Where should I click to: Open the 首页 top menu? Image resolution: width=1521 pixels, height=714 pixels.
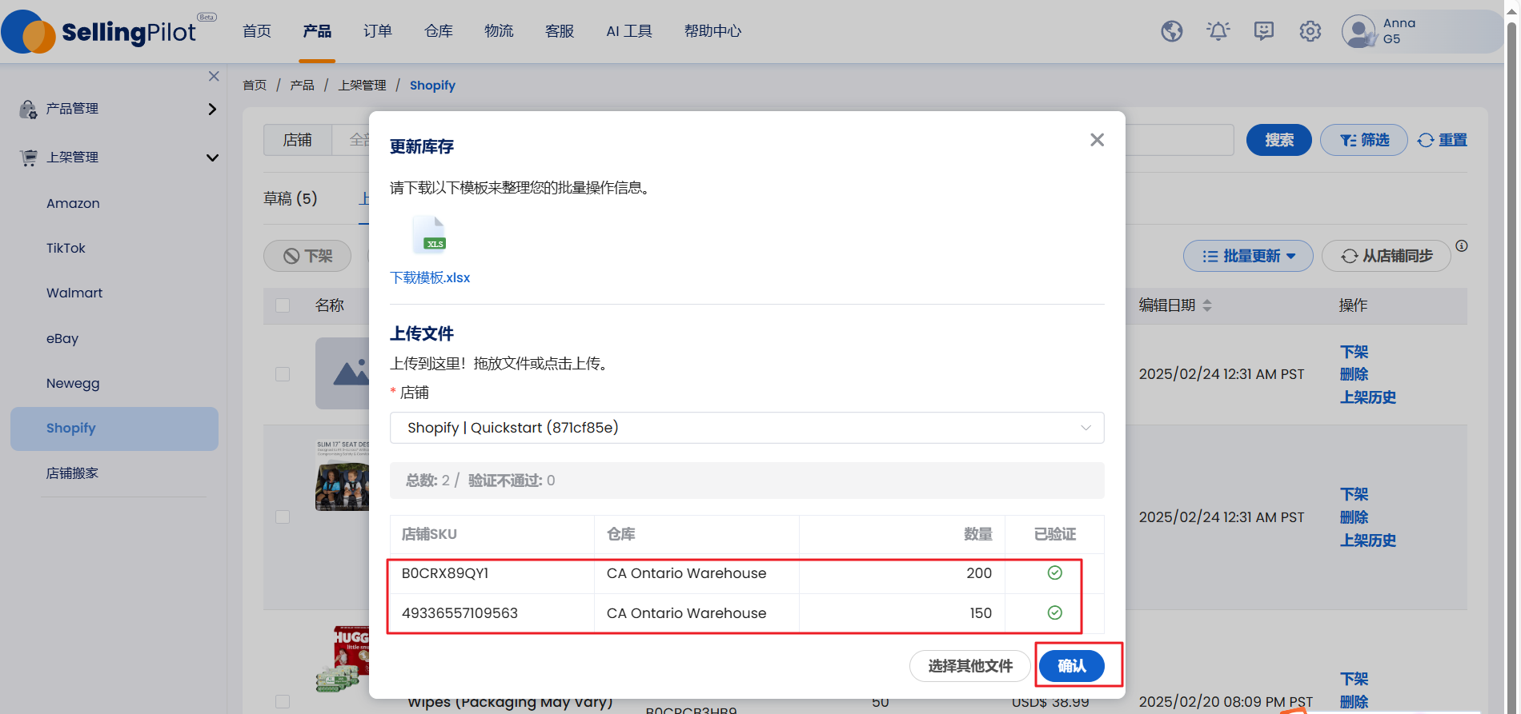pyautogui.click(x=257, y=31)
